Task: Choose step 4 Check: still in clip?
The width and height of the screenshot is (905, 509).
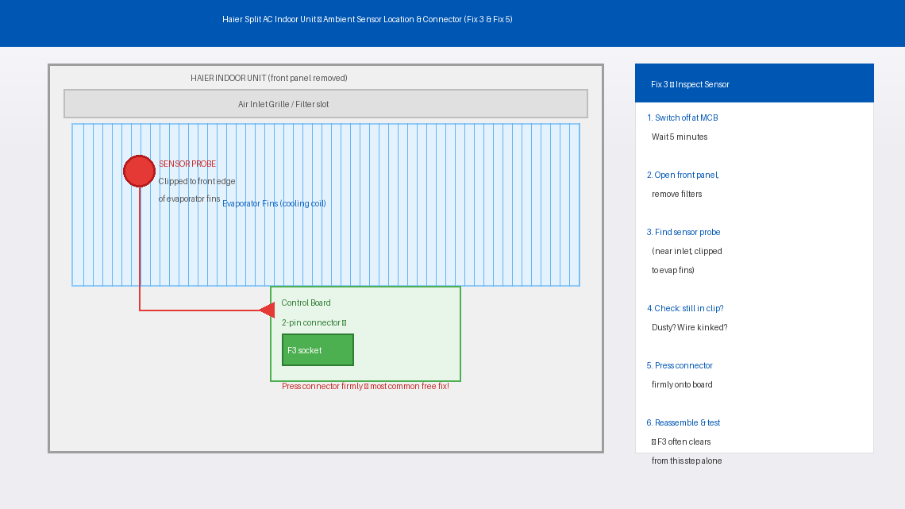Action: click(x=685, y=308)
